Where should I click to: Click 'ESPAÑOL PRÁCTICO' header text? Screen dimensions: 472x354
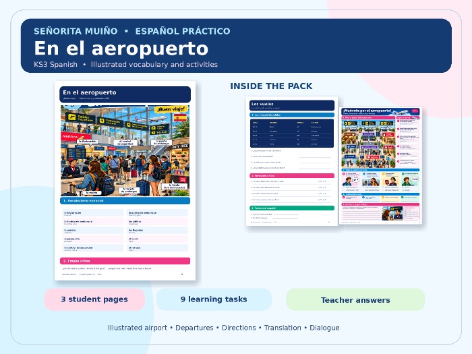pos(183,31)
